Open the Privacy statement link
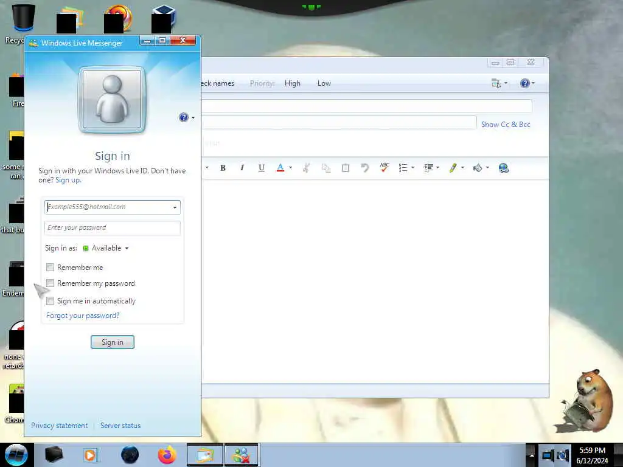623x467 pixels. click(59, 426)
